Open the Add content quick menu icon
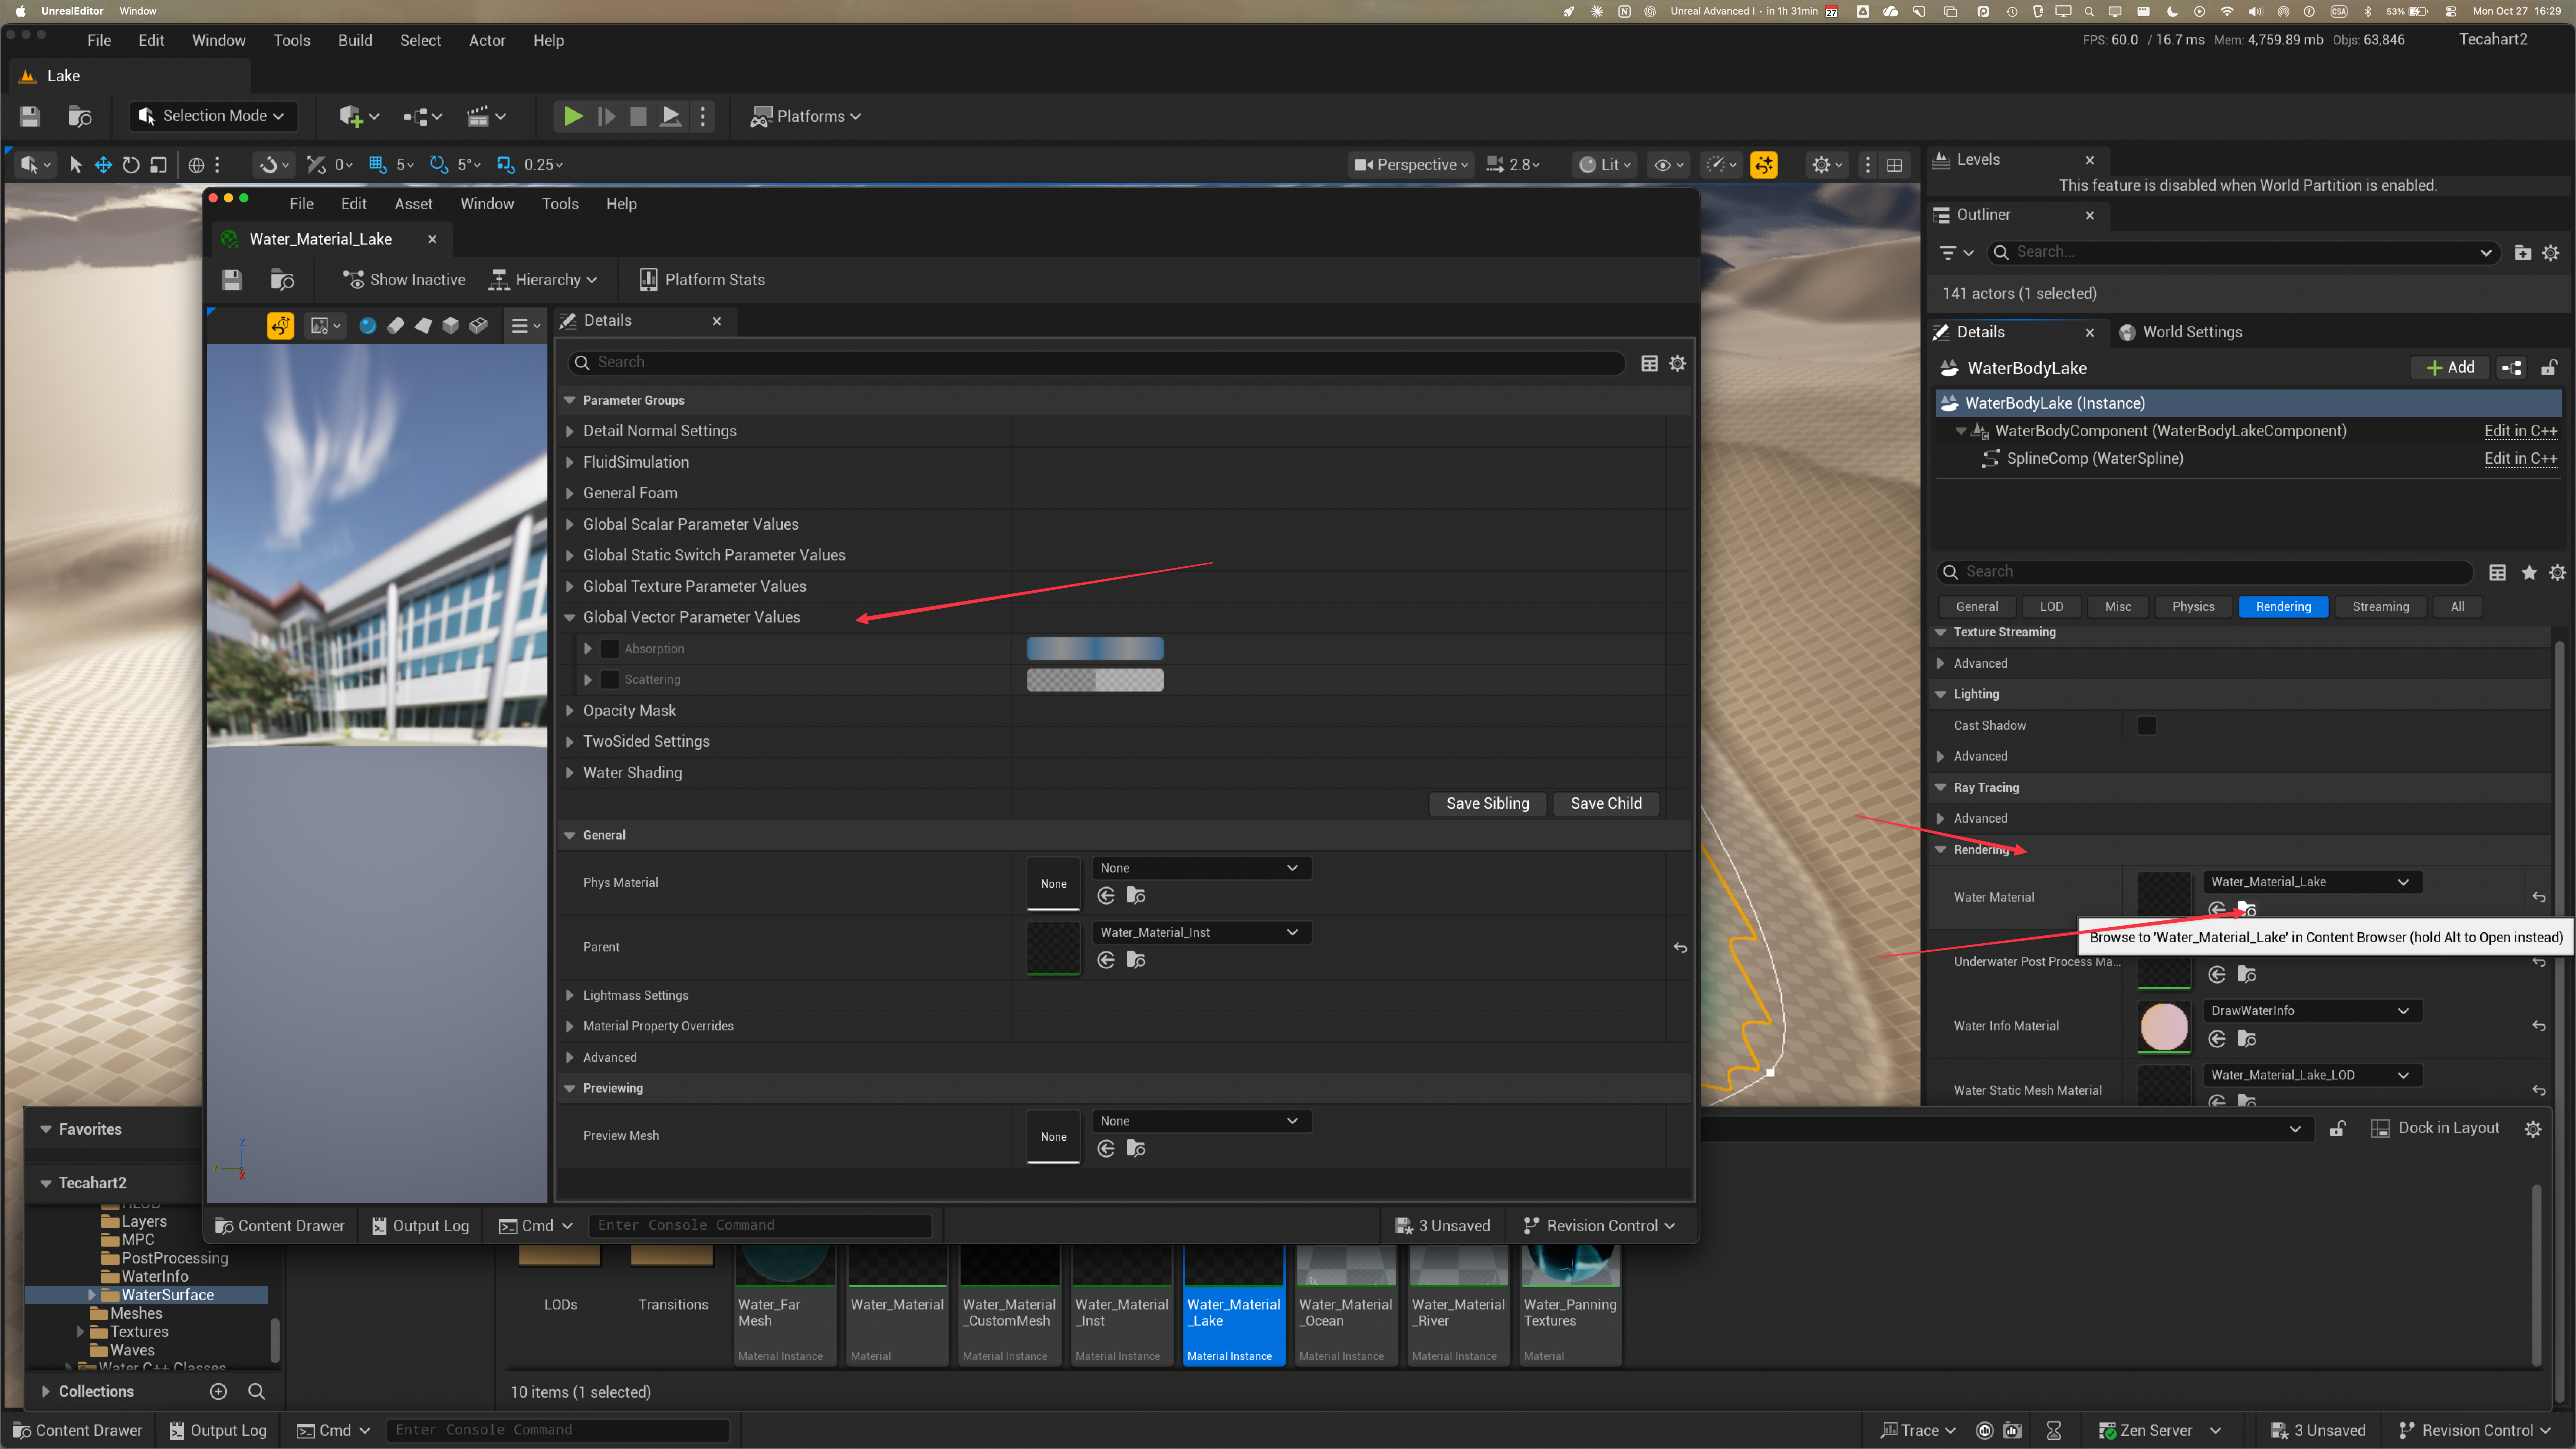 358,116
